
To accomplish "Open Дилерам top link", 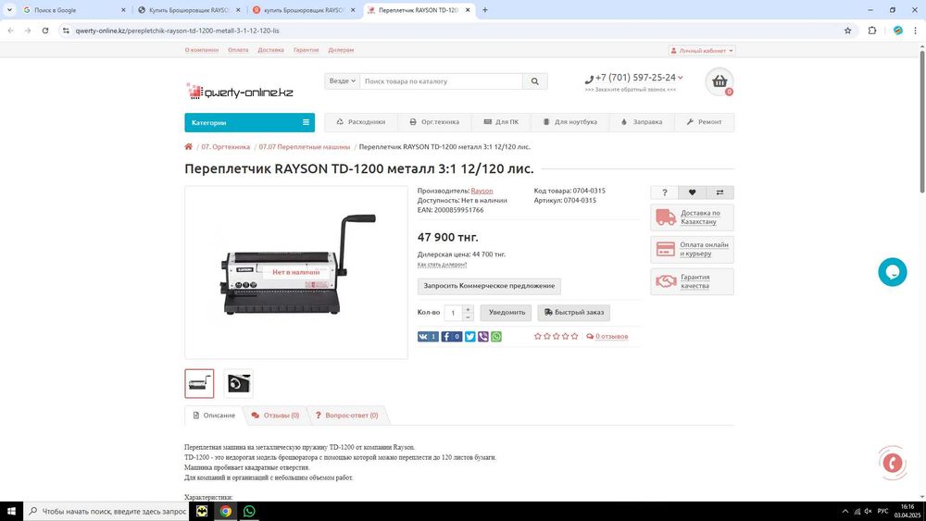I will (341, 50).
